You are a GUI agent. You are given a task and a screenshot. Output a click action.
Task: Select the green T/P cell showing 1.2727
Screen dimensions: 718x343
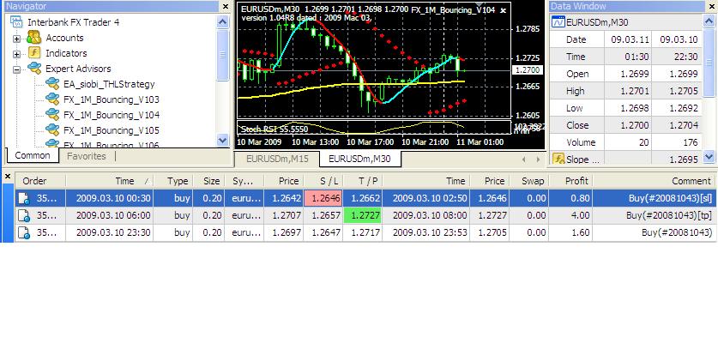362,215
